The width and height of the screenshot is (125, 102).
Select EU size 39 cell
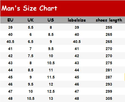pos(10,27)
